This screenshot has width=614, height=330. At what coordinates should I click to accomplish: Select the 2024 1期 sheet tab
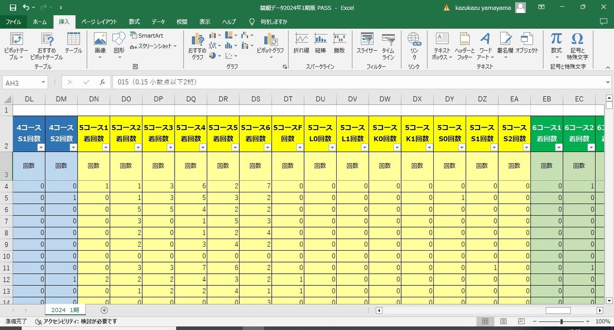(65, 310)
